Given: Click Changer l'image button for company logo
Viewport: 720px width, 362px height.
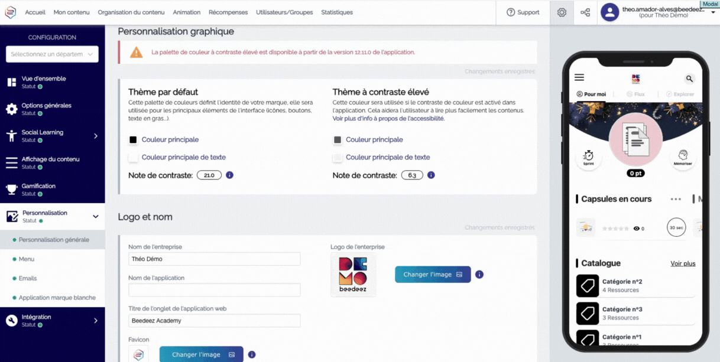Looking at the screenshot, I should pyautogui.click(x=433, y=275).
